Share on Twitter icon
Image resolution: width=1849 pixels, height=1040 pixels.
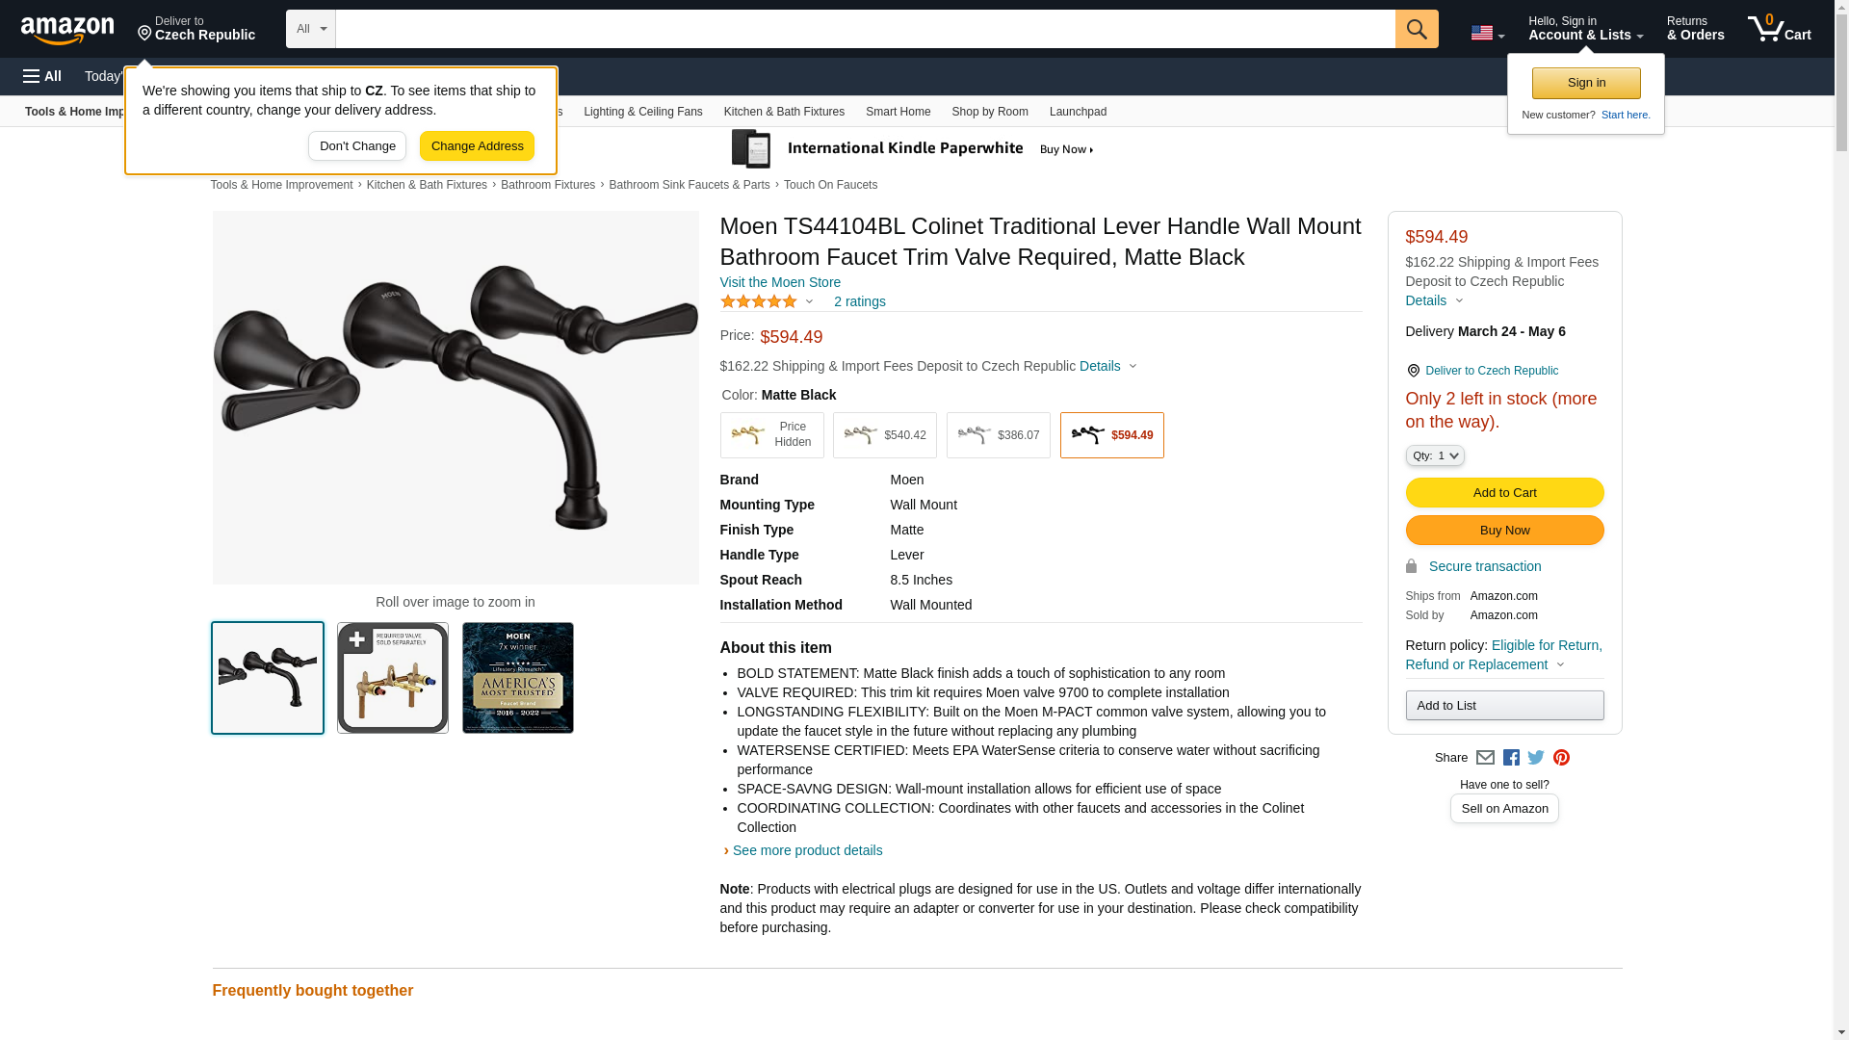click(1536, 758)
